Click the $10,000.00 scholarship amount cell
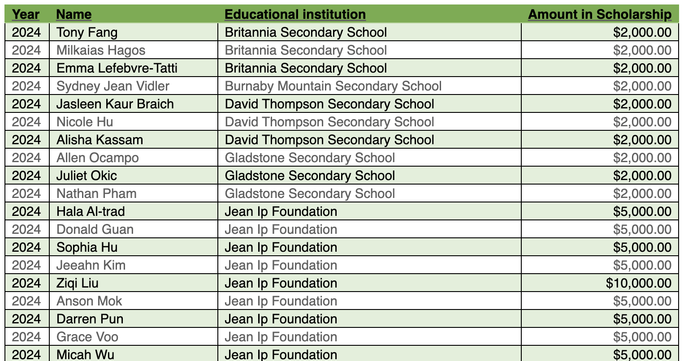This screenshot has height=361, width=684. (x=638, y=283)
